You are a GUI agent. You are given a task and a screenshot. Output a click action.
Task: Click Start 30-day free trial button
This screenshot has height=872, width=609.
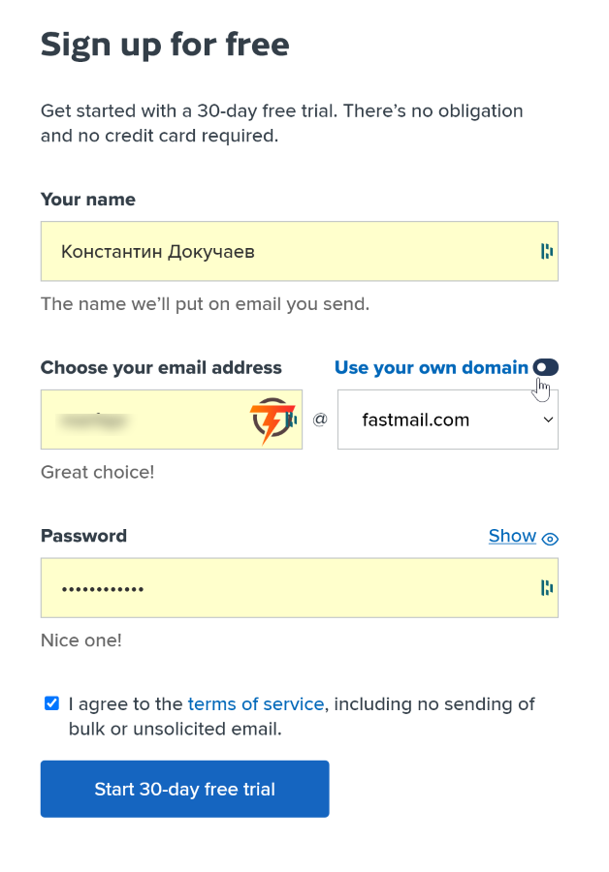pos(185,789)
